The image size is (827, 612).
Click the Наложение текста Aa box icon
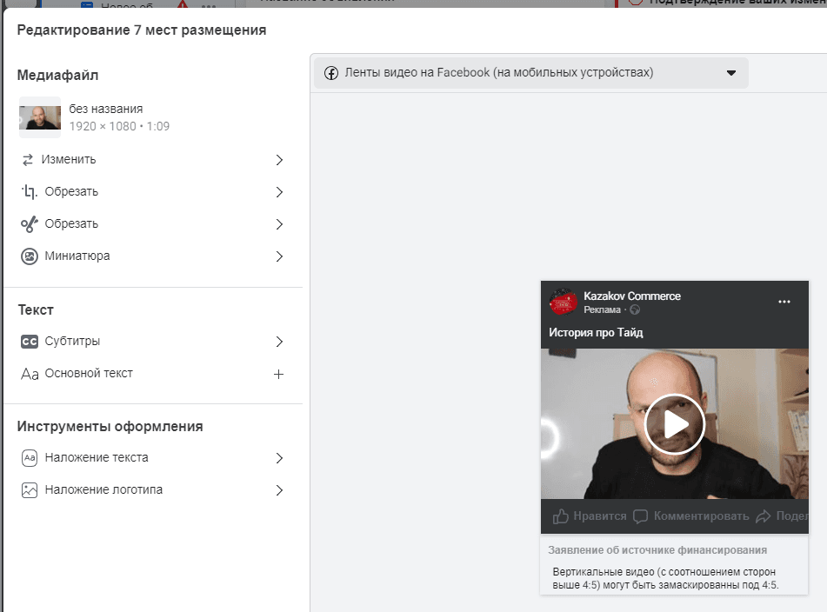click(x=29, y=458)
